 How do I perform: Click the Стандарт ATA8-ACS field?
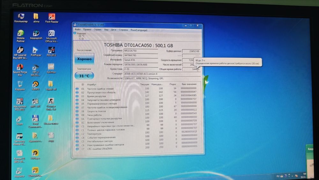162,74
